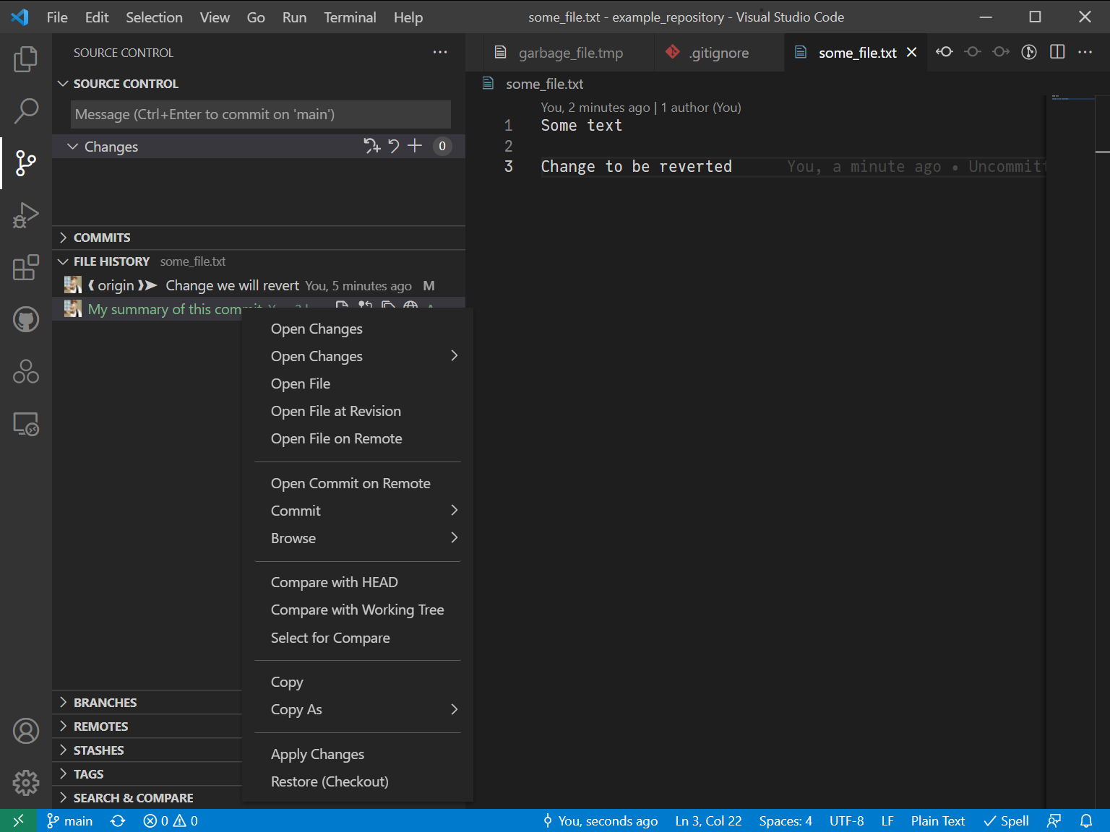The width and height of the screenshot is (1110, 832).
Task: Open the Explorer view in activity bar
Action: [26, 59]
